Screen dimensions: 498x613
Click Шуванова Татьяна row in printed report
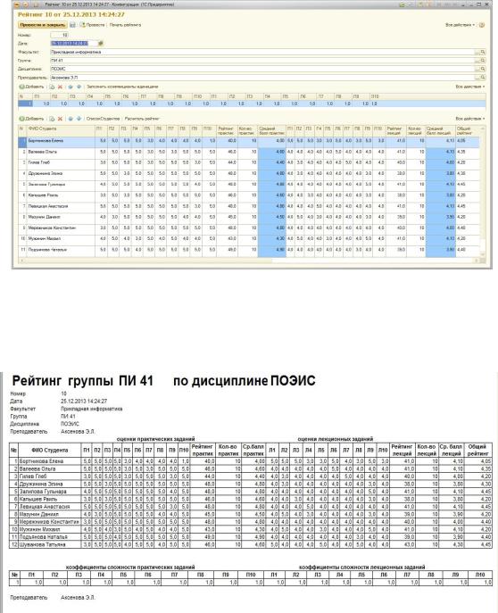point(251,544)
